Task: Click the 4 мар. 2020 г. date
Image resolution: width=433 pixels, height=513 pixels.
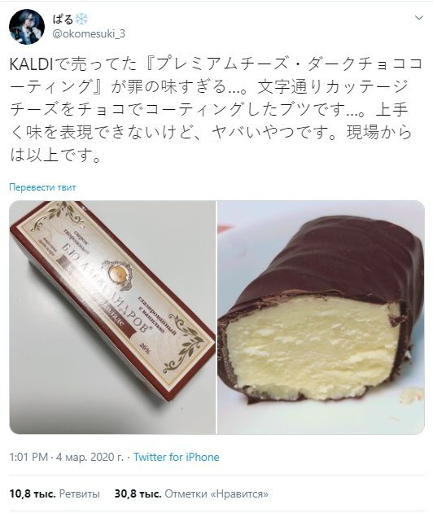Action: (x=90, y=457)
